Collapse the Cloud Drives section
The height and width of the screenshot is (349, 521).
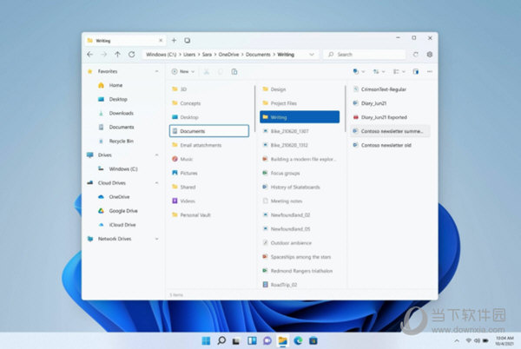tap(156, 183)
